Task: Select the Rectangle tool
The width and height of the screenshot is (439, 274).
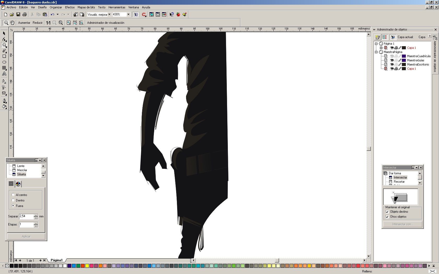Action: point(4,56)
